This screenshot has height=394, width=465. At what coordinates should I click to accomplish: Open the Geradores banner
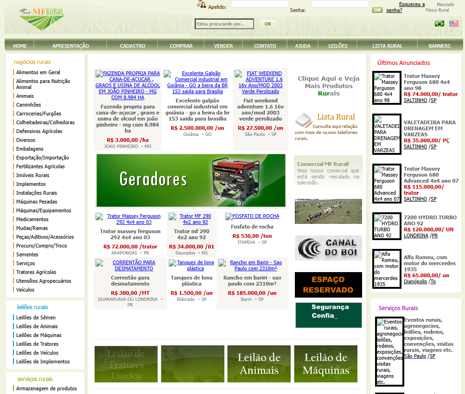(x=191, y=180)
